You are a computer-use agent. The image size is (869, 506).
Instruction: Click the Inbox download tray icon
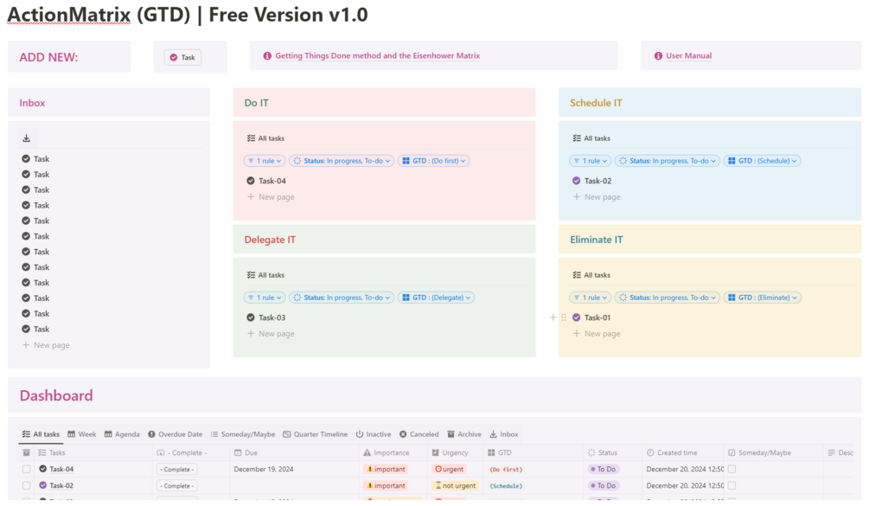click(x=26, y=138)
